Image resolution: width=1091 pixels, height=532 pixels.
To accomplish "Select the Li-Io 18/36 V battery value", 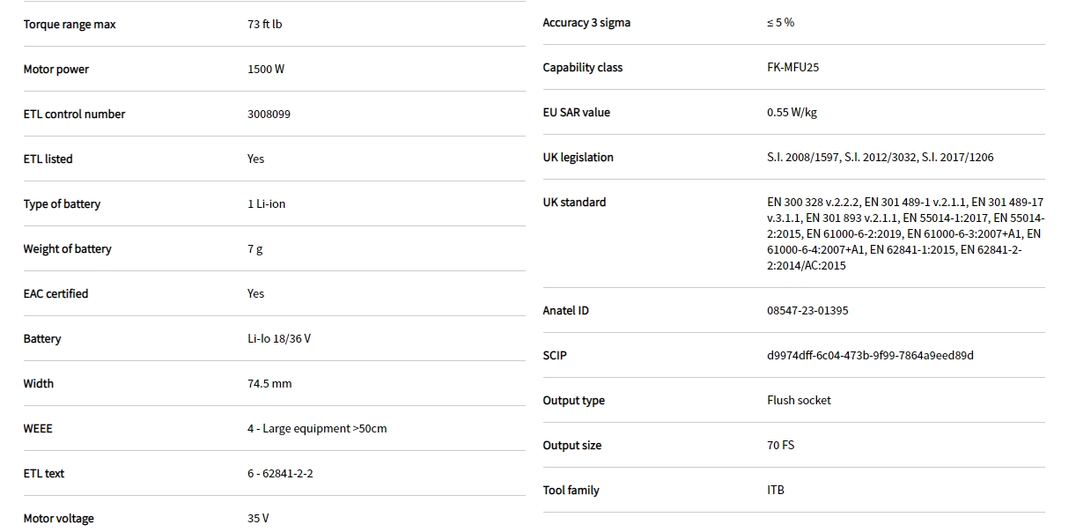I will 278,339.
